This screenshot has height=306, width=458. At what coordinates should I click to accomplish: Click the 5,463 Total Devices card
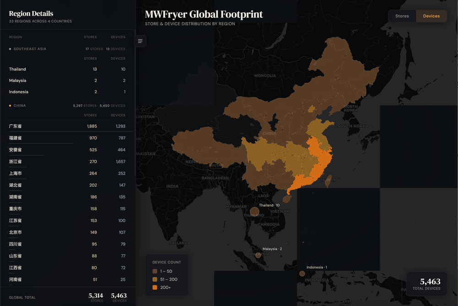coord(426,284)
